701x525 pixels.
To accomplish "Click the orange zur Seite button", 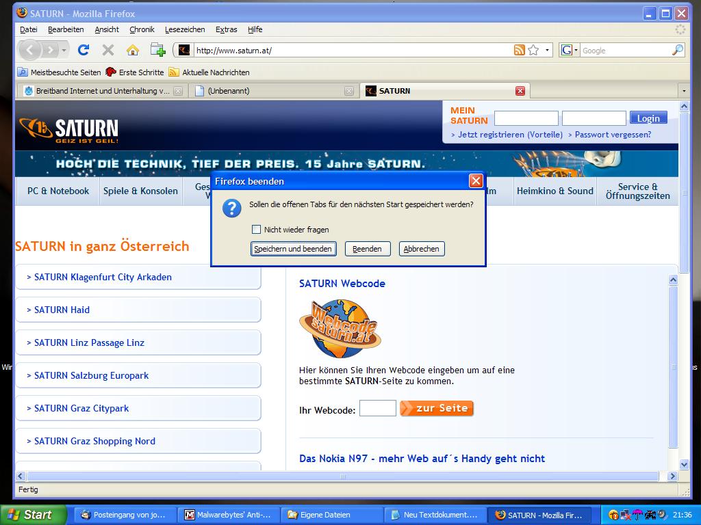I will [x=436, y=408].
